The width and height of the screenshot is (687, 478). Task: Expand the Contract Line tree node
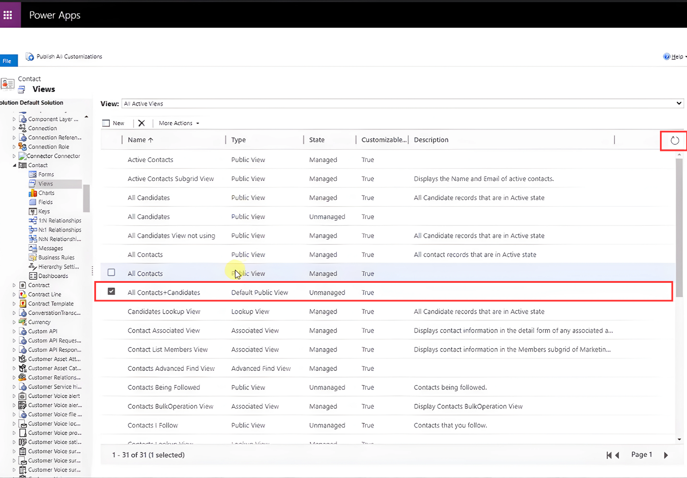pos(14,295)
